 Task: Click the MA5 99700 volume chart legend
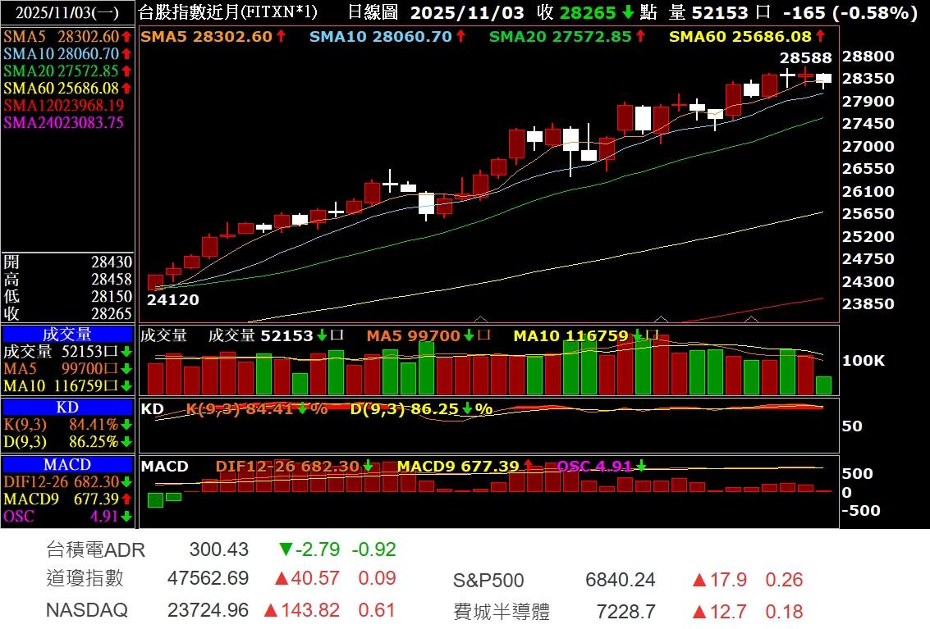pyautogui.click(x=428, y=335)
